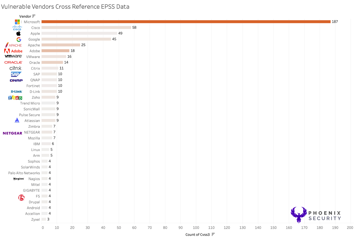Click the Count of Cvss3 axis title
355x238 pixels.
(x=198, y=235)
